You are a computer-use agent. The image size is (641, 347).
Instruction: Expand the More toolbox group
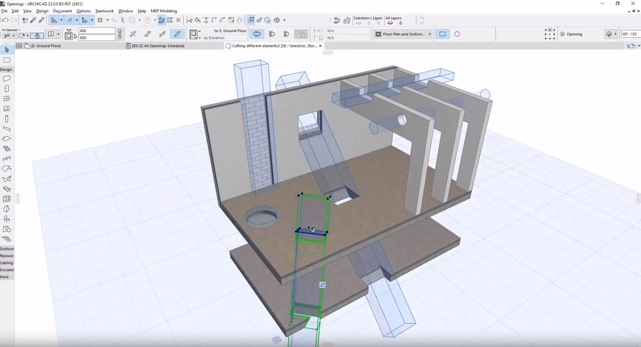pos(7,277)
